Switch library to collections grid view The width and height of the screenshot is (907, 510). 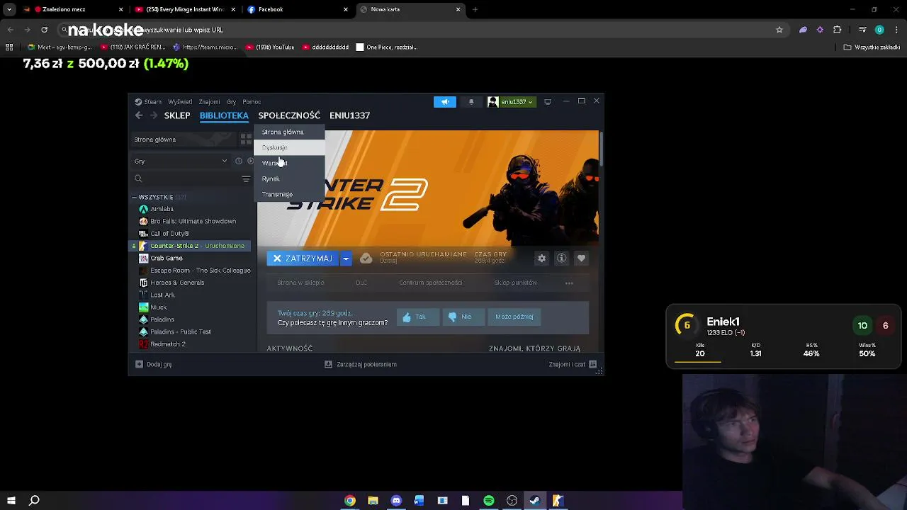click(x=245, y=139)
